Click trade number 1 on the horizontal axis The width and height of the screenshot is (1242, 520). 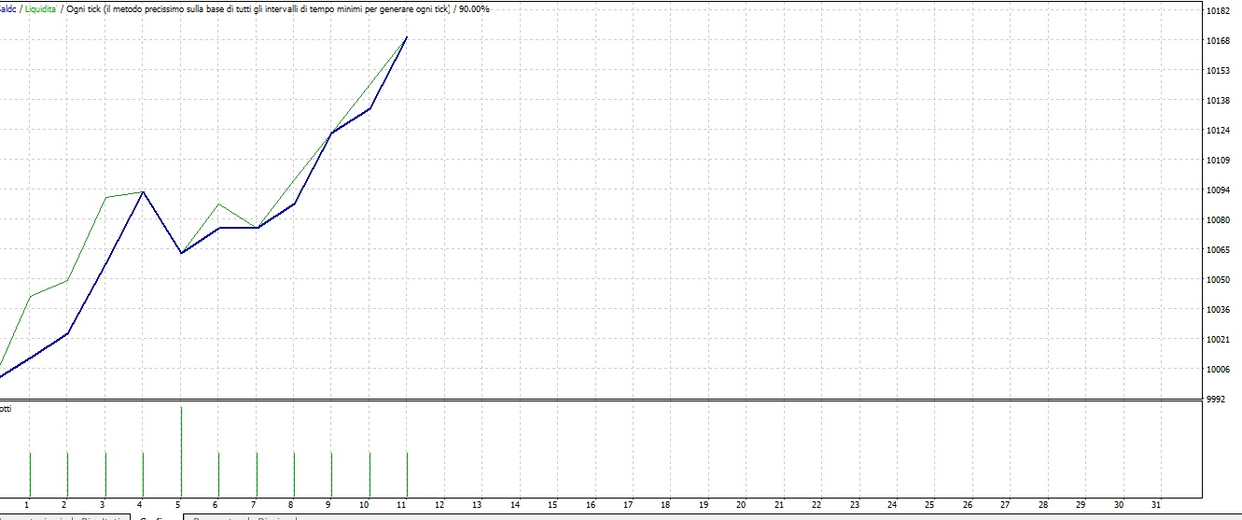28,504
